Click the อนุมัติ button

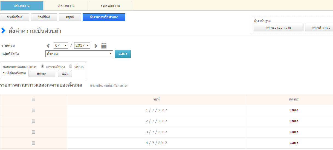pos(70,17)
